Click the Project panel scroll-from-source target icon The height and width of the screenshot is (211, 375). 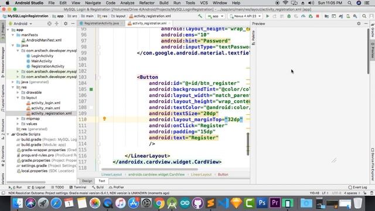[49, 23]
